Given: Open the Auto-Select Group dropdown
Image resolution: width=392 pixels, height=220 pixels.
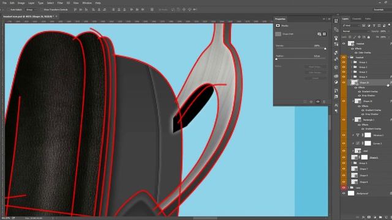Looking at the screenshot, I should (32, 10).
